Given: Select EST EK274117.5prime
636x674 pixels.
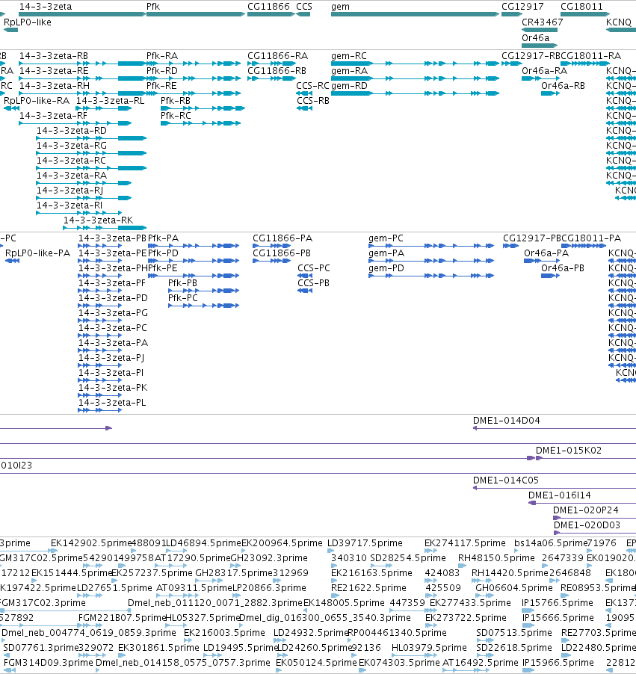Looking at the screenshot, I should [x=465, y=543].
